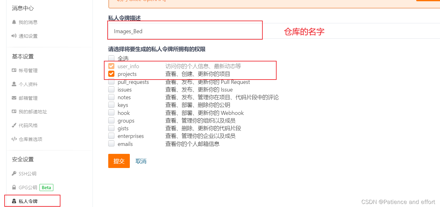Click the key icon beside SSH公钥
This screenshot has height=207, width=440.
[14, 174]
